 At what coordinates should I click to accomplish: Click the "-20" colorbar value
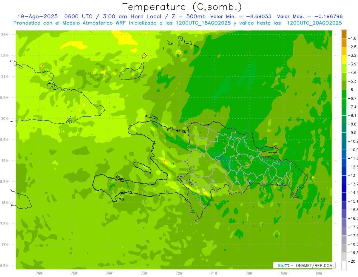click(x=352, y=261)
